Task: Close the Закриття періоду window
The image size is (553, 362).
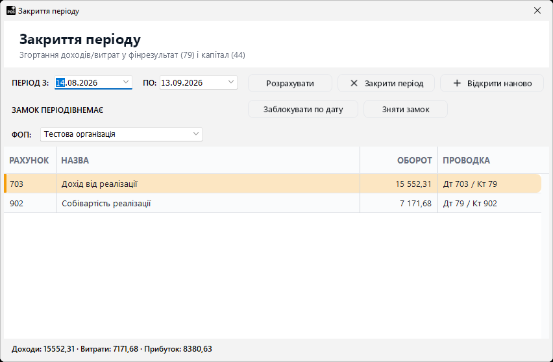Action: [x=537, y=10]
